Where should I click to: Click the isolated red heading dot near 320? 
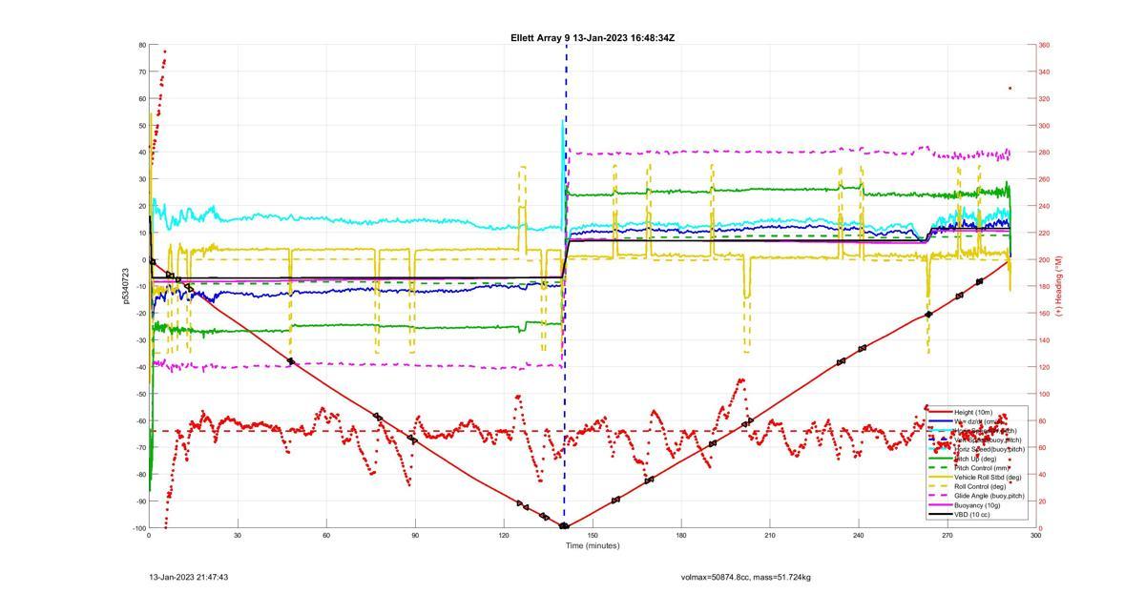pos(1010,89)
